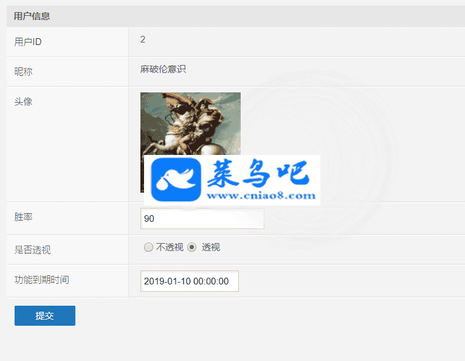The height and width of the screenshot is (361, 465).
Task: Click the 胜率 input field containing 90
Action: 202,218
